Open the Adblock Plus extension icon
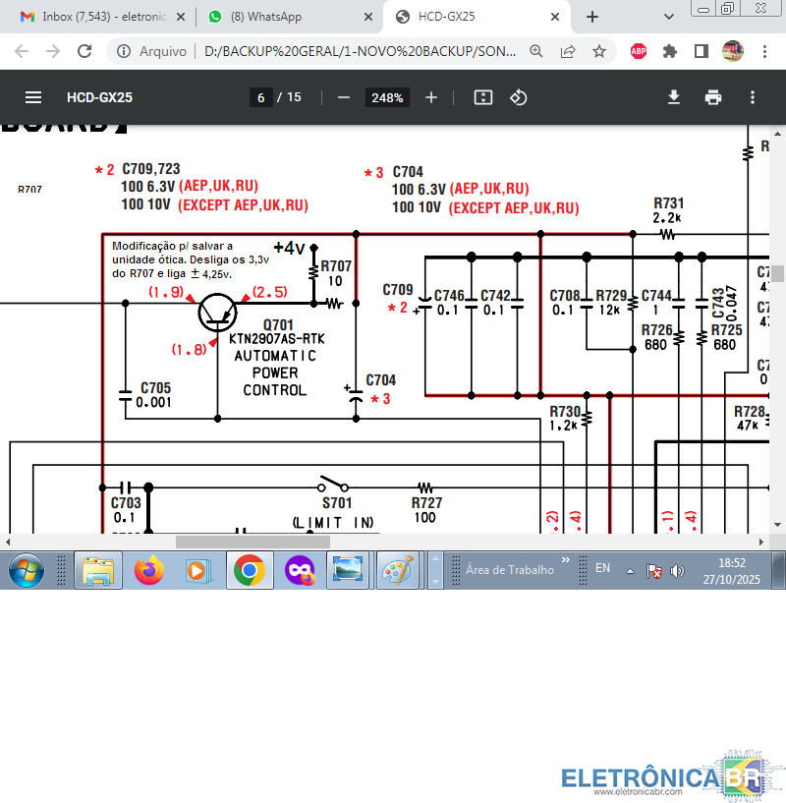Screen dimensions: 786x803 click(x=638, y=51)
